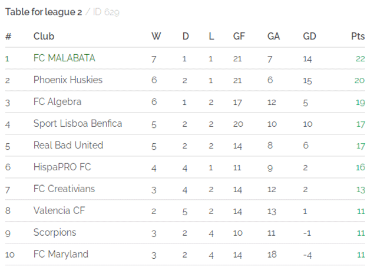The width and height of the screenshot is (377, 270).
Task: Select FC MALABATA's 22 points value
Action: [x=360, y=59]
